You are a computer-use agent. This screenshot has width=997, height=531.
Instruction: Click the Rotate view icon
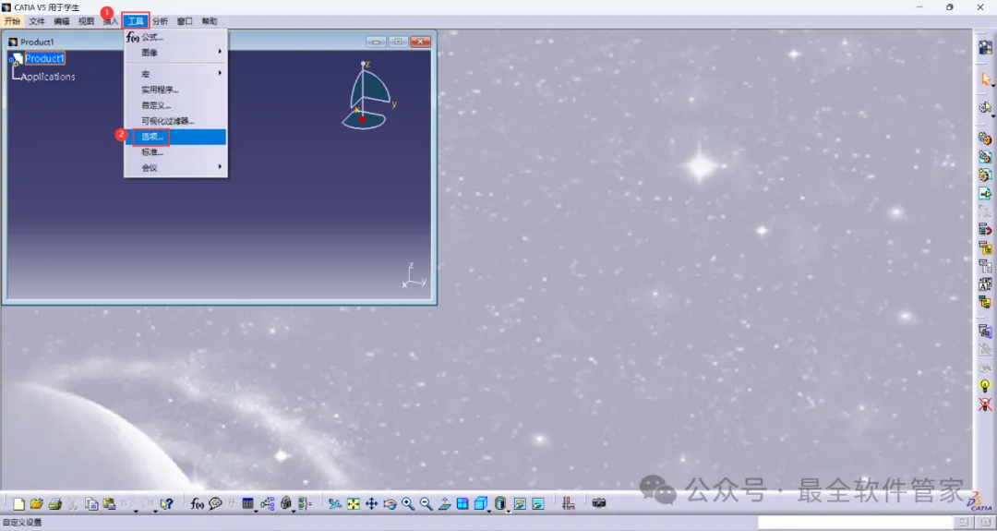(x=390, y=504)
